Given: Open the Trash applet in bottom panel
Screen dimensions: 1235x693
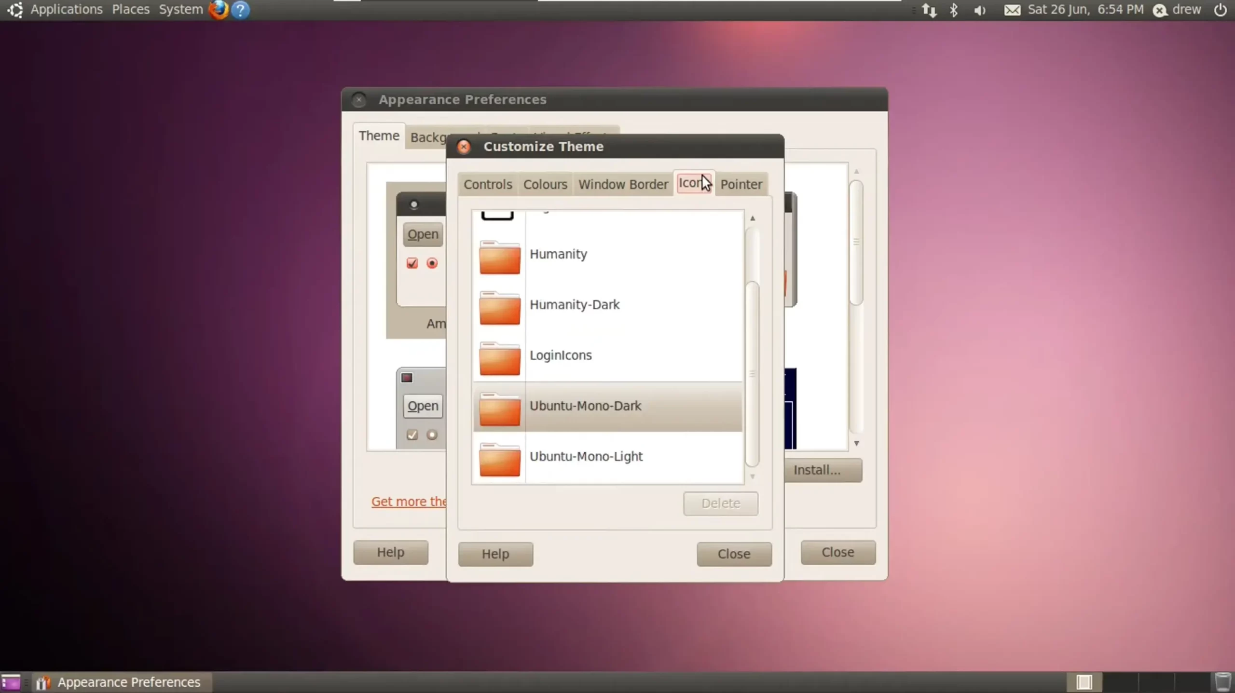Looking at the screenshot, I should point(1222,682).
